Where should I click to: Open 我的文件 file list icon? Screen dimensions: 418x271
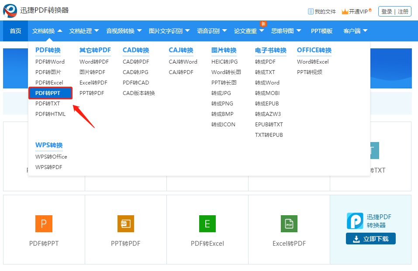(x=311, y=11)
